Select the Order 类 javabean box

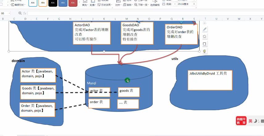(37, 110)
